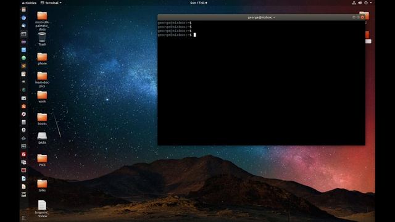395x222 pixels.
Task: Click the power icon in top bar
Action: 366,2
